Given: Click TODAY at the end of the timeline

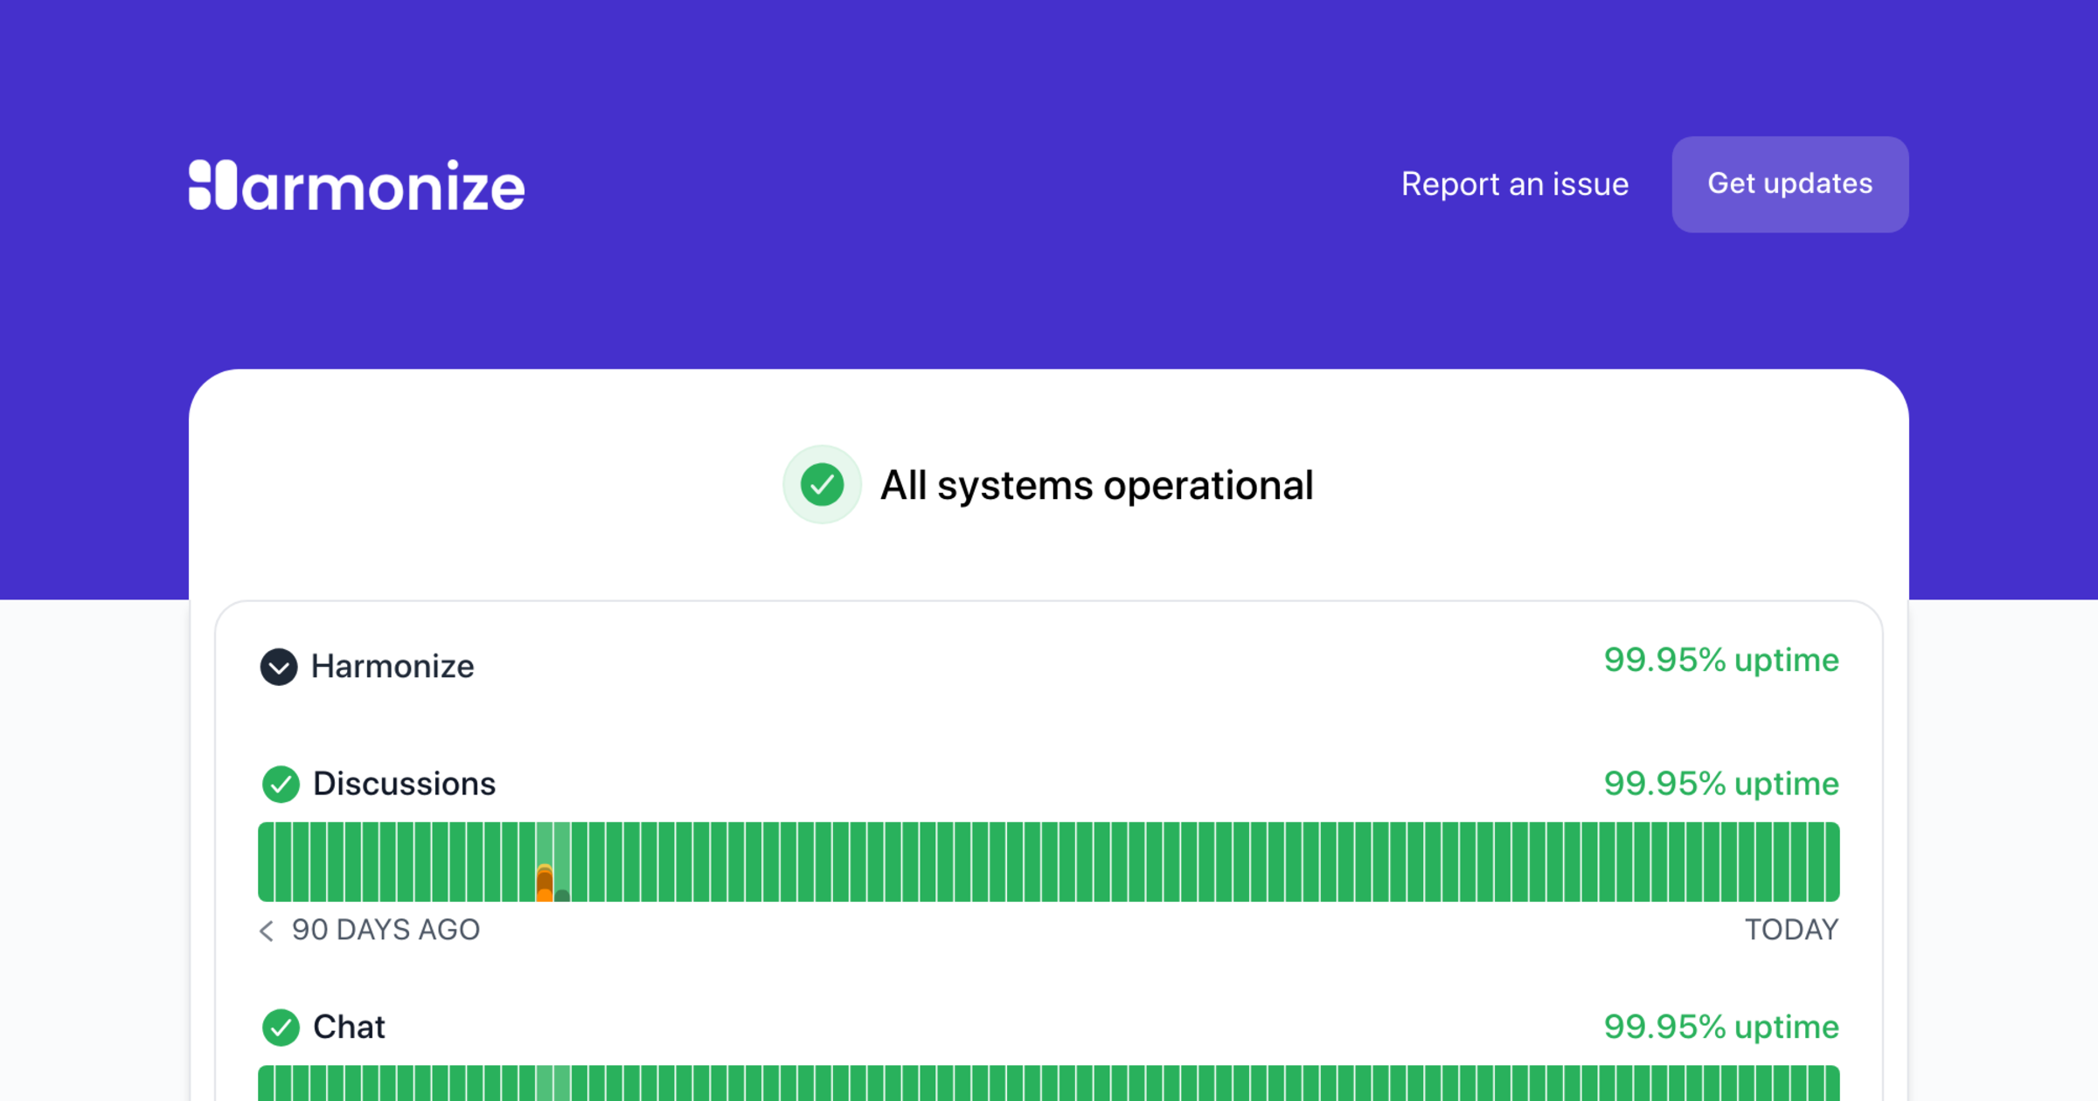Looking at the screenshot, I should pos(1792,931).
